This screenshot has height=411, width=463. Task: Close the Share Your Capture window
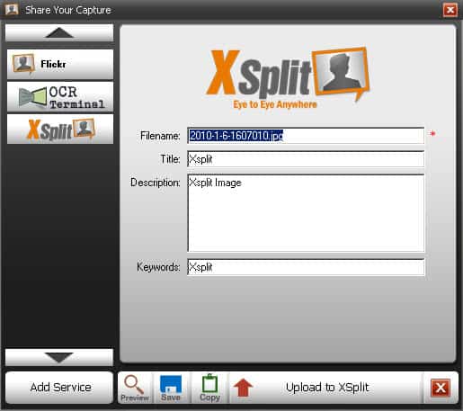tap(450, 10)
